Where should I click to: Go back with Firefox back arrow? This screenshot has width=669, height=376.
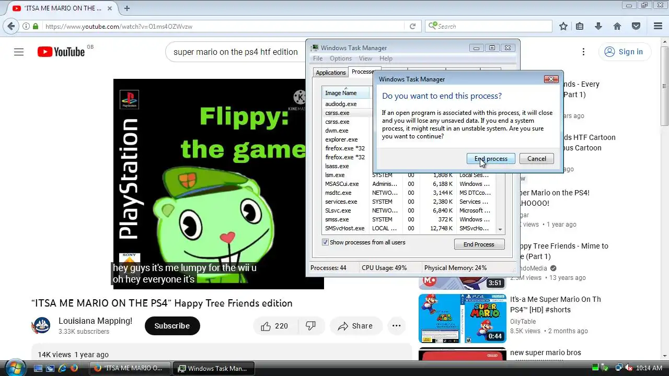[11, 26]
